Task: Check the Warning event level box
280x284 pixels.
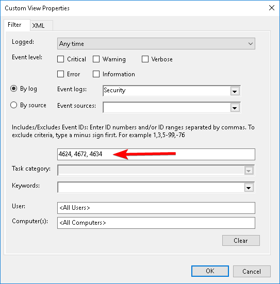Action: pos(96,59)
